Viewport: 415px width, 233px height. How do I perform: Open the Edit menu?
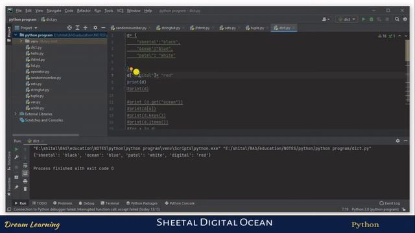point(29,11)
